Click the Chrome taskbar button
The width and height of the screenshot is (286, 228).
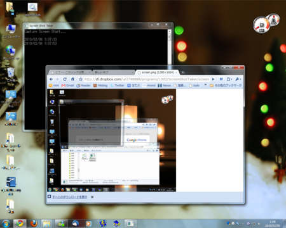[x=20, y=224]
